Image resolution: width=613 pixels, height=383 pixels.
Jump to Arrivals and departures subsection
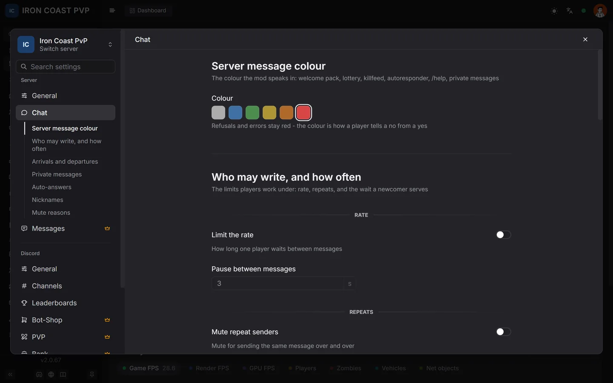[65, 162]
